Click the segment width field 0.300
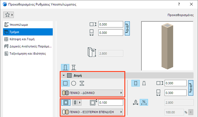The height and width of the screenshot is (117, 198). coord(176,93)
